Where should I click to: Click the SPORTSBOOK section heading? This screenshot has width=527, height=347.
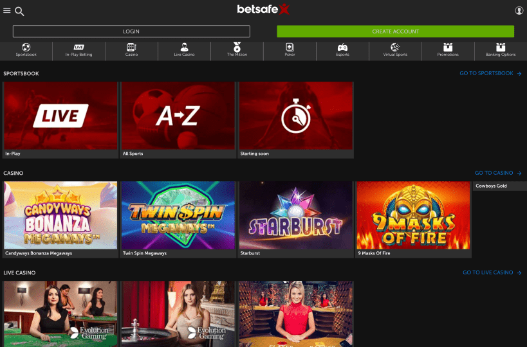coord(21,73)
